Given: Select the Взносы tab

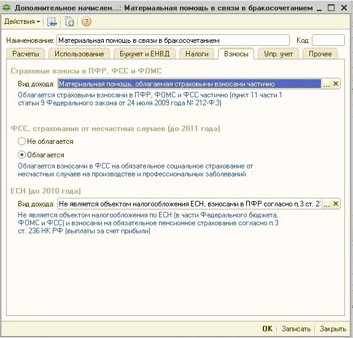Looking at the screenshot, I should tap(236, 54).
